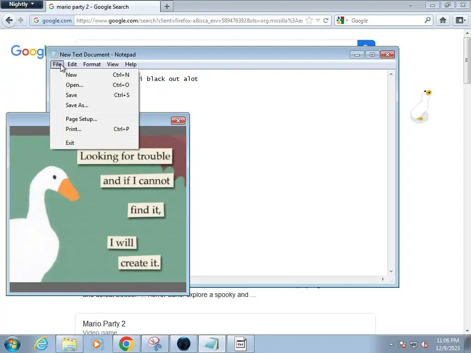Click the blue Google search button
Image resolution: width=471 pixels, height=353 pixels.
point(366,44)
